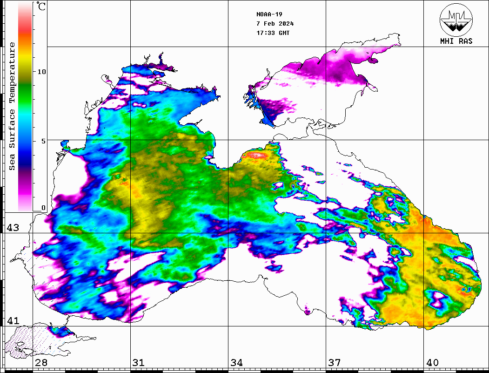
Task: Click the °C unit label
Action: 41,6
